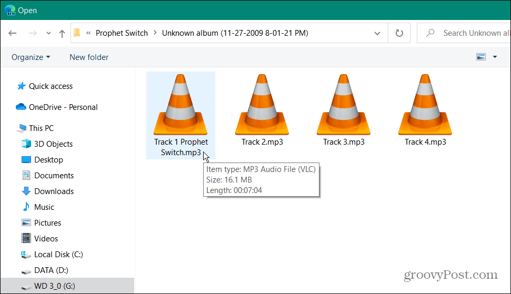Screen dimensions: 511x294
Task: Select This PC in navigation pane
Action: coord(41,128)
